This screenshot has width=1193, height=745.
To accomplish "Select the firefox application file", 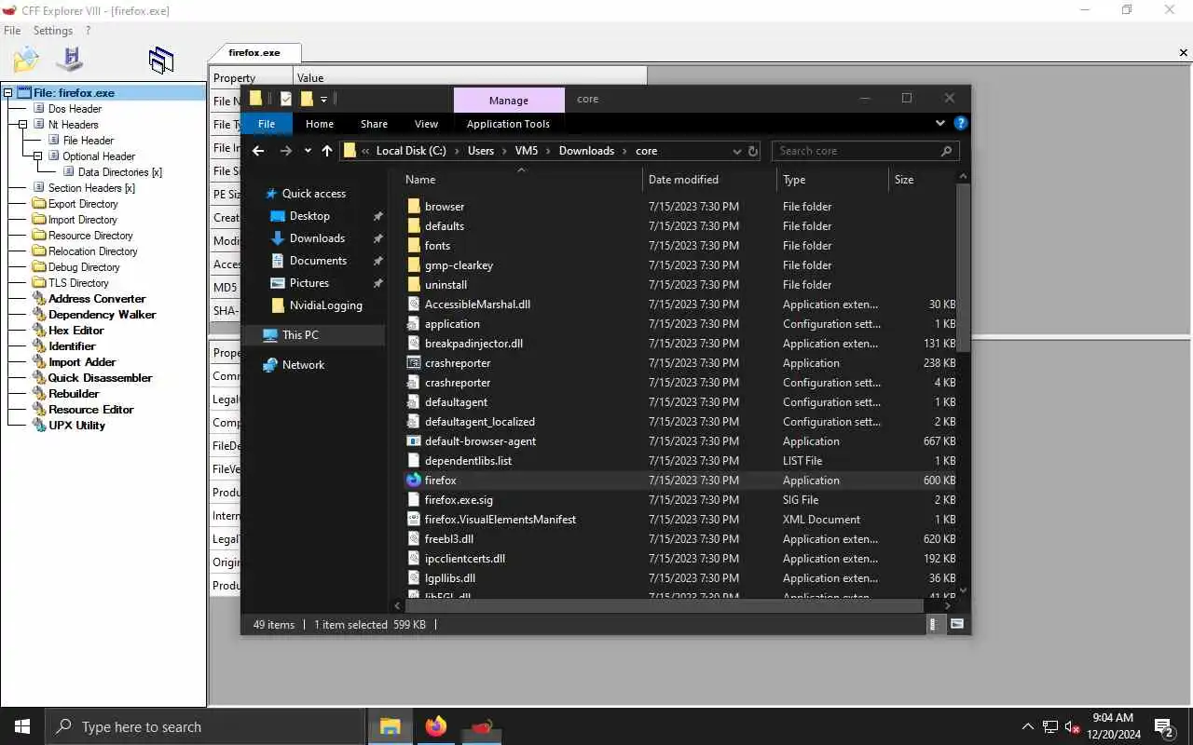I will coord(440,481).
